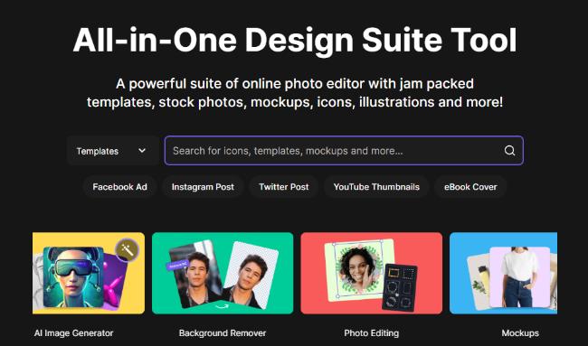Click the magic wand badge icon
The image size is (588, 346).
click(x=128, y=249)
